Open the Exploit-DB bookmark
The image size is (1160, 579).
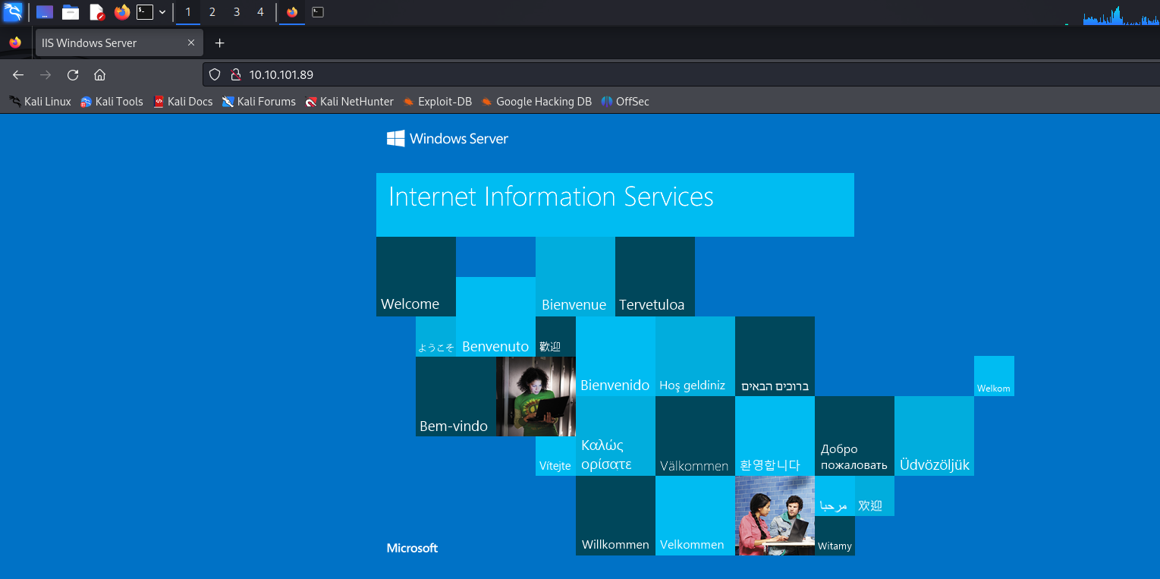pos(437,102)
